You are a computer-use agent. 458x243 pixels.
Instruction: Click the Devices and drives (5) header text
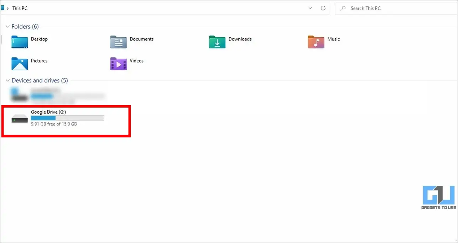tap(40, 81)
